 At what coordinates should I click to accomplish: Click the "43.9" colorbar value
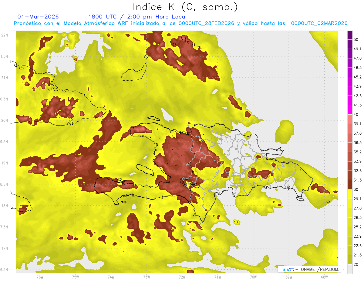point(358,86)
